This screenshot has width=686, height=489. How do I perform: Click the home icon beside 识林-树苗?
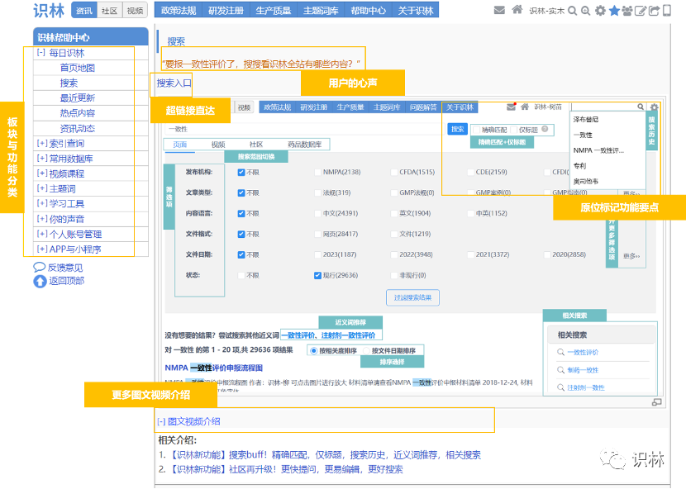tap(525, 107)
